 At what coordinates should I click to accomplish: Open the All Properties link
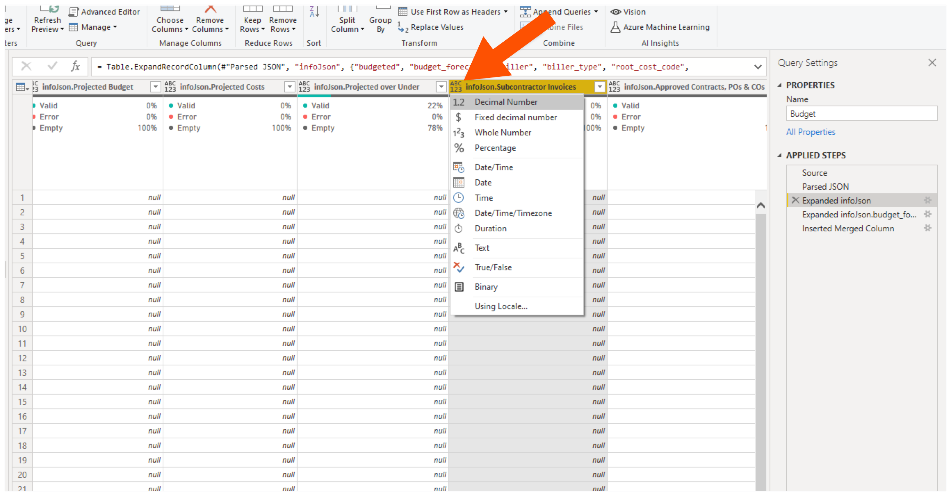(x=810, y=132)
